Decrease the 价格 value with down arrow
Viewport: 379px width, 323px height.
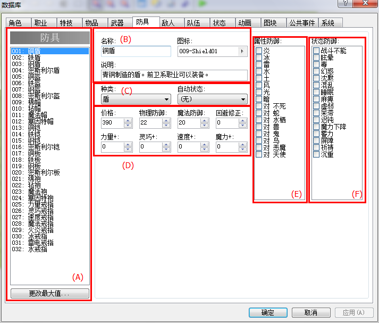pyautogui.click(x=128, y=125)
